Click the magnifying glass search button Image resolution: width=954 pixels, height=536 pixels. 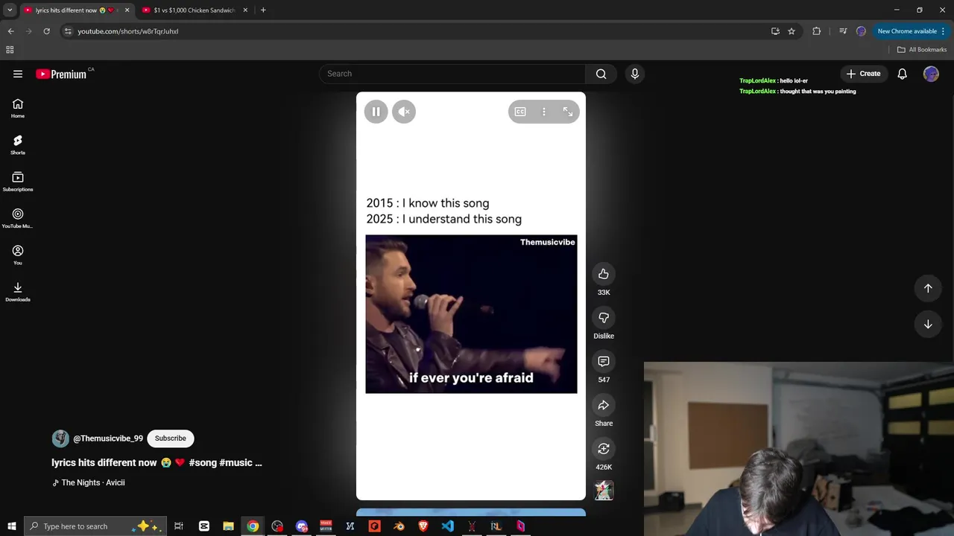click(x=601, y=74)
